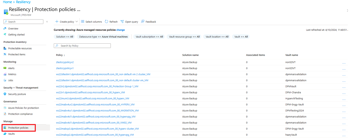
Task: Click the change link for policies scope
Action: 120,30
